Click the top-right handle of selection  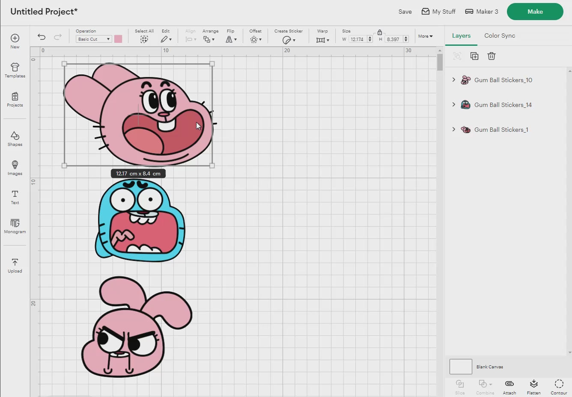[212, 64]
